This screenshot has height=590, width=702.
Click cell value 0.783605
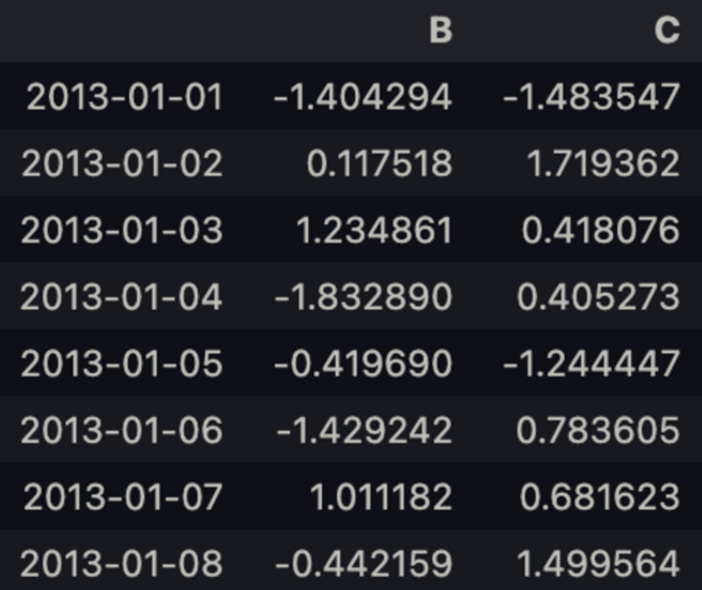pos(598,430)
